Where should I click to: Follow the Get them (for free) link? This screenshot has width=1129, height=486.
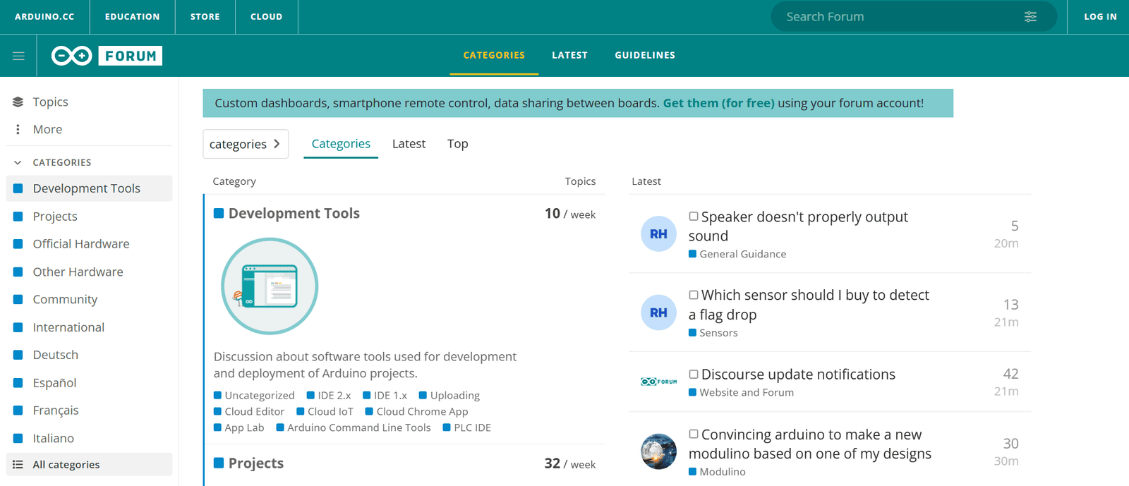[718, 103]
